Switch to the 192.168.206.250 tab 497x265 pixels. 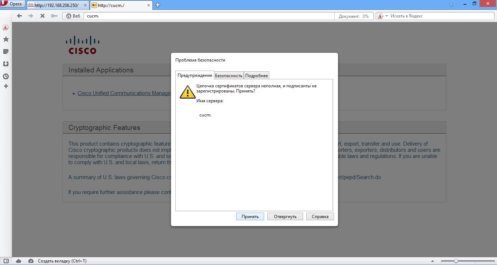58,5
